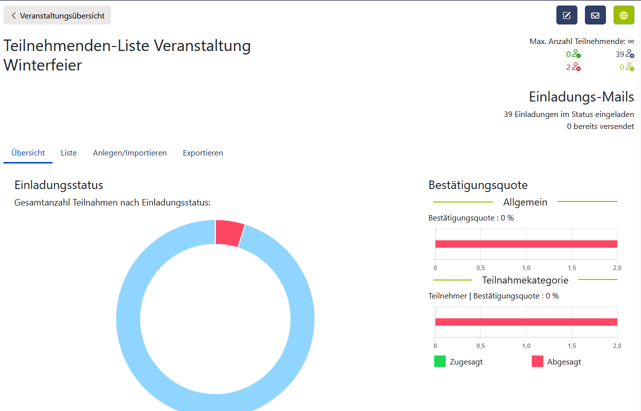Open the Exportieren tab
This screenshot has width=641, height=411.
click(203, 152)
